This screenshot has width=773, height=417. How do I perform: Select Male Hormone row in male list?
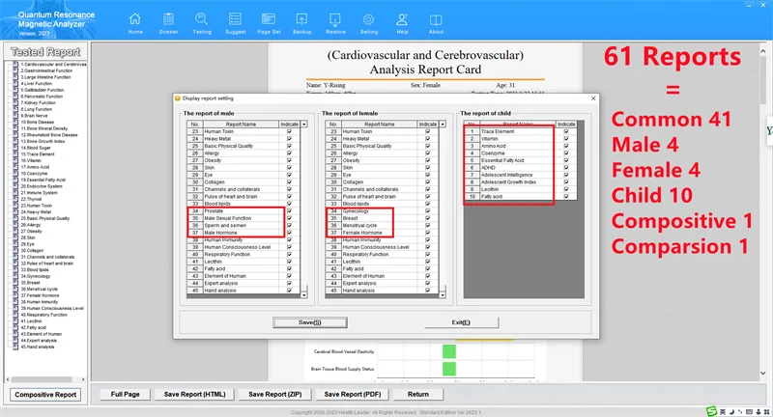click(243, 233)
